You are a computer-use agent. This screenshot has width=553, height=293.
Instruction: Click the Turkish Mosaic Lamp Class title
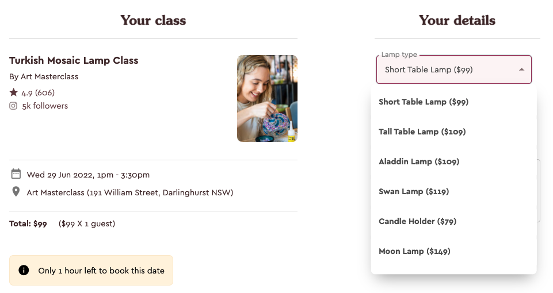[x=74, y=60]
